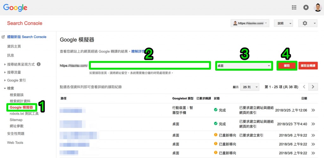Click the 體驗新版 Search Console link
Viewport: 324px width, 158px height.
click(x=27, y=37)
